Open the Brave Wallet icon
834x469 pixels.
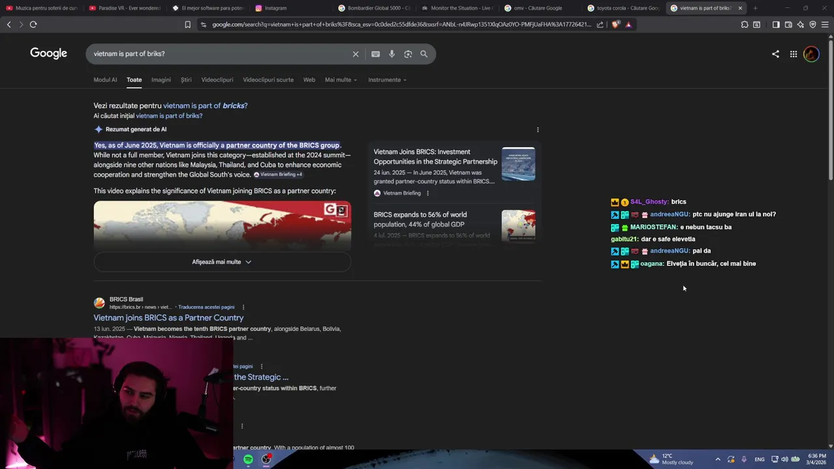click(788, 25)
